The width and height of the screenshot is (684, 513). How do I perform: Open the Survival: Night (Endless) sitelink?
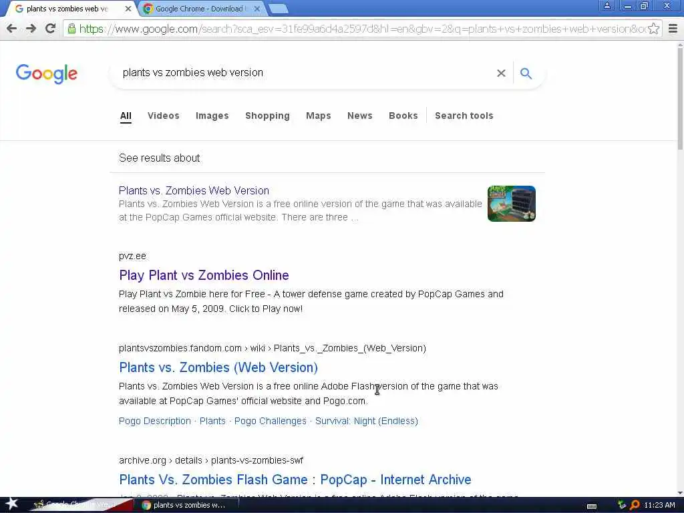(367, 421)
